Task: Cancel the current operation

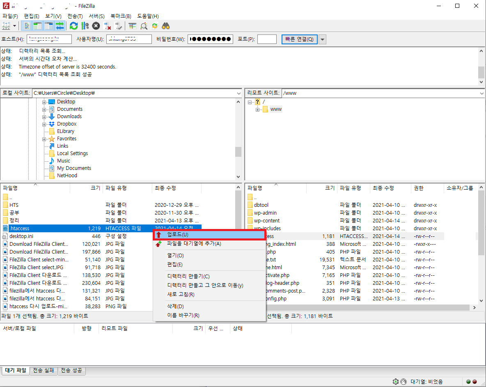Action: tap(96, 26)
